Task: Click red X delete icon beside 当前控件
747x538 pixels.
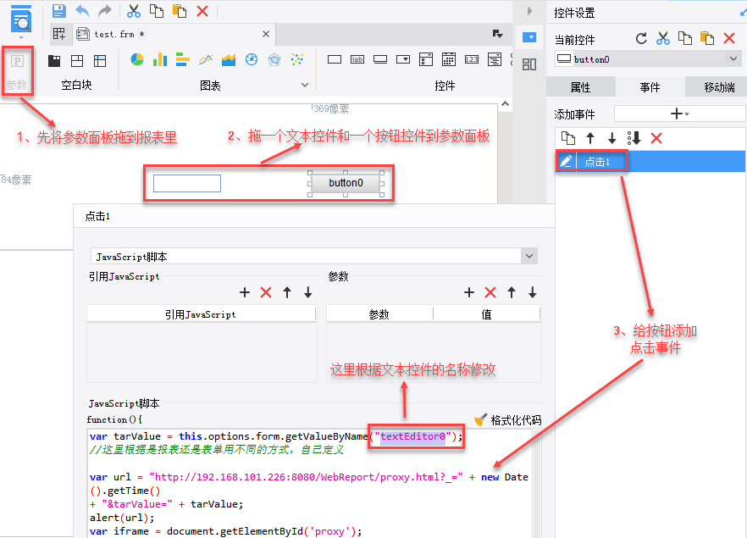Action: tap(729, 39)
